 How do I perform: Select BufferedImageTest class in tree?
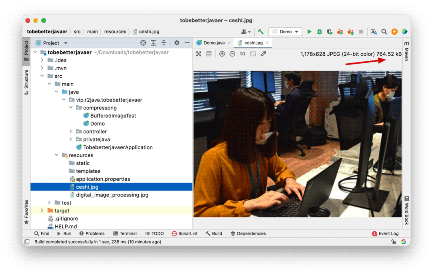(x=113, y=116)
